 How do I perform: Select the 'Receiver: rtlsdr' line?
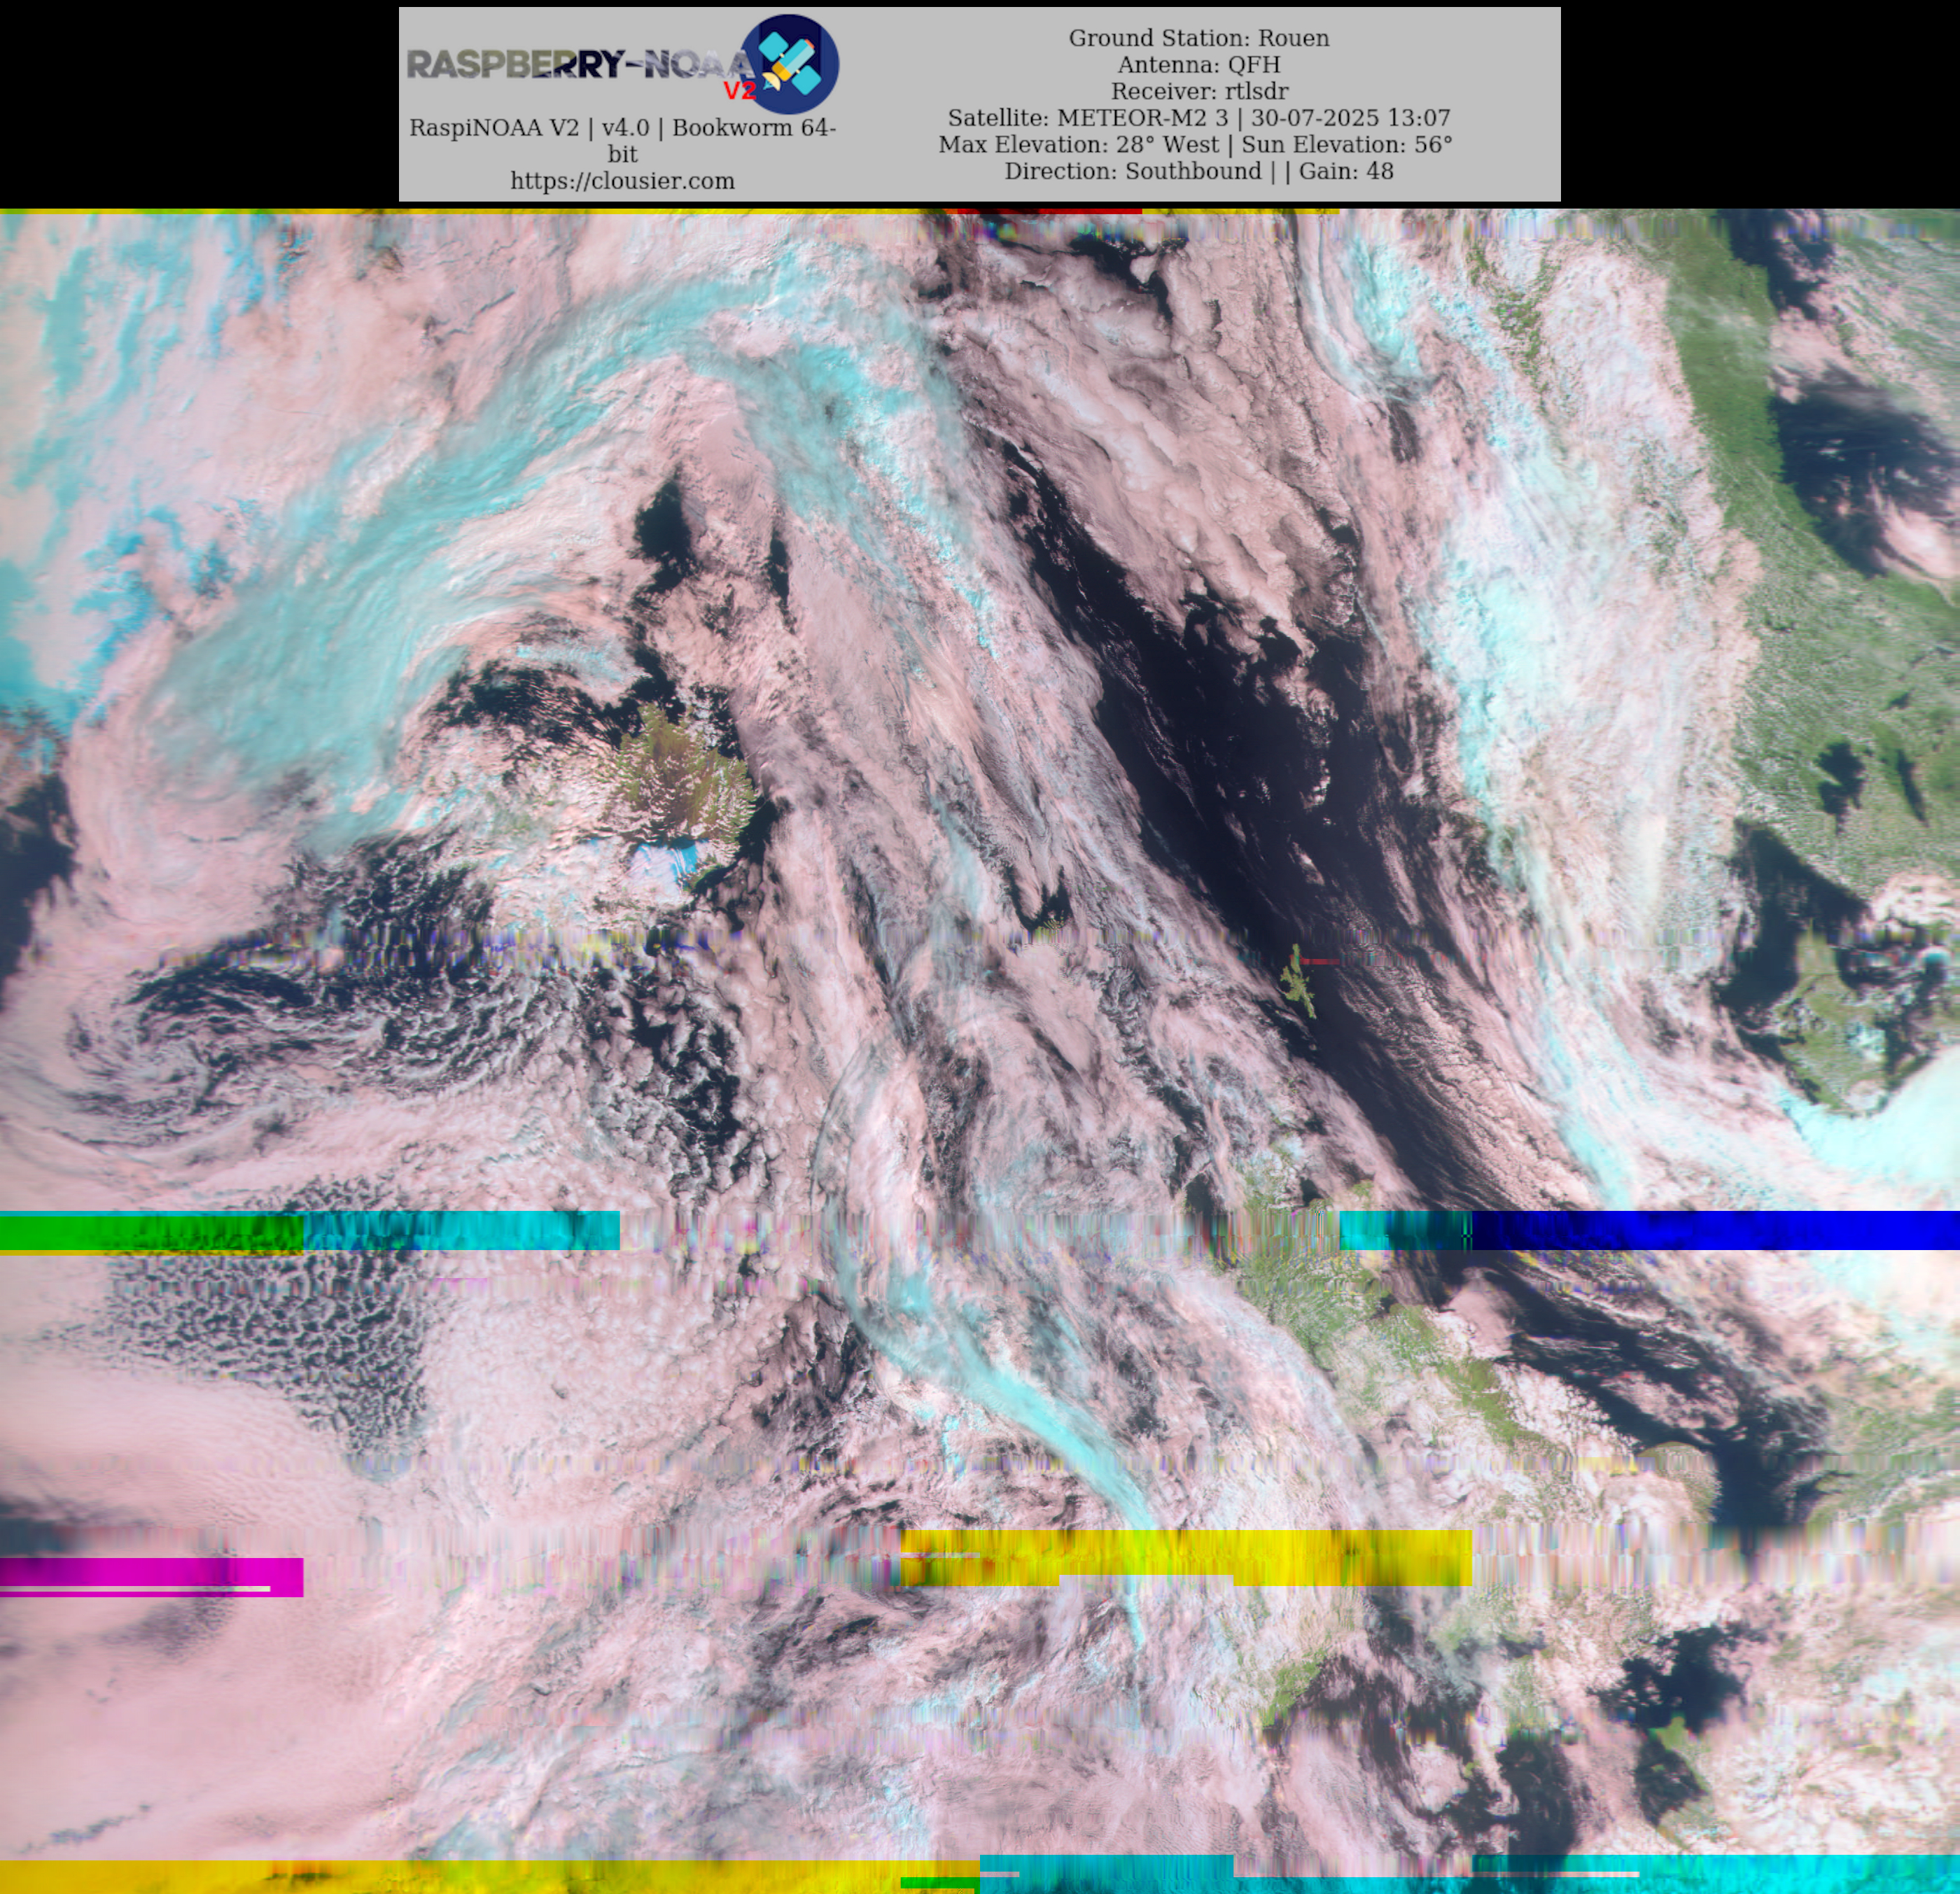coord(1199,91)
